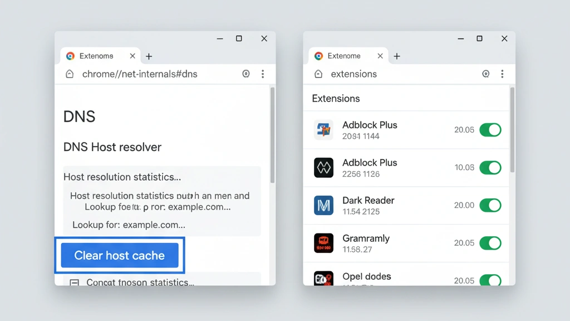570x321 pixels.
Task: Toggle the Gramramly extension off
Action: (x=490, y=243)
